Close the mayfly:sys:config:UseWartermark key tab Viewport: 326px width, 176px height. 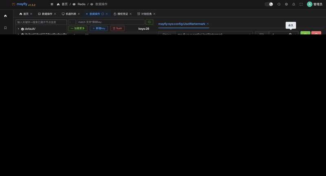(208, 24)
